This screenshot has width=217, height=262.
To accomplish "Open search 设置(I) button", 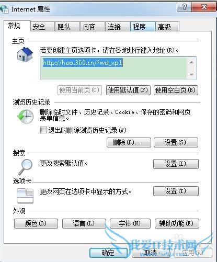I will [176, 164].
